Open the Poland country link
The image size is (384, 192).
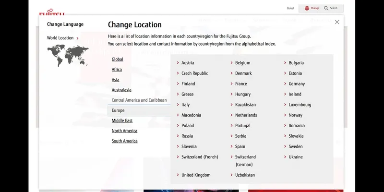pos(188,126)
